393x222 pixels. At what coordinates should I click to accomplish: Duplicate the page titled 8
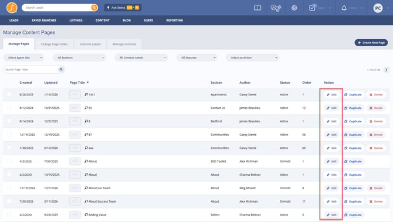[x=353, y=121]
